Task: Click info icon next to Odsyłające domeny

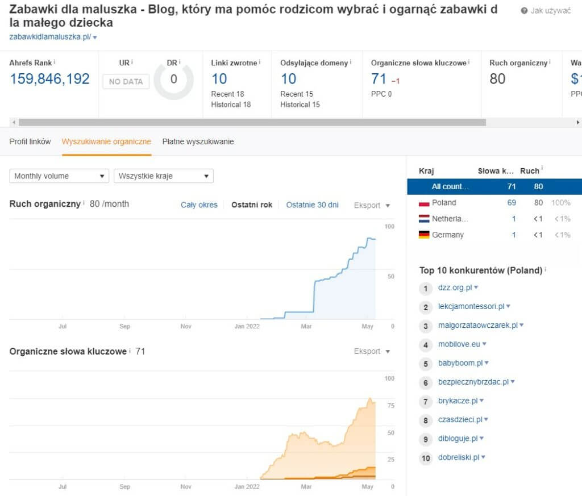Action: point(350,61)
